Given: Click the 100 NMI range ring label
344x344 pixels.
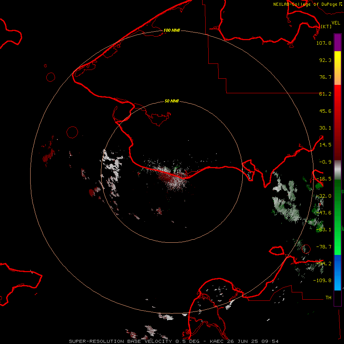Looking at the screenshot, I should tap(172, 30).
